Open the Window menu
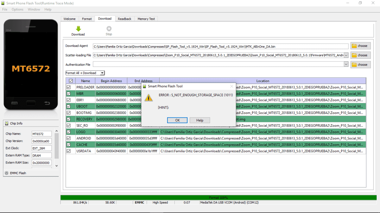380x213 pixels. pyautogui.click(x=34, y=9)
